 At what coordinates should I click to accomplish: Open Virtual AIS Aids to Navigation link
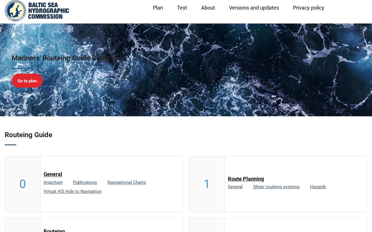pyautogui.click(x=72, y=191)
